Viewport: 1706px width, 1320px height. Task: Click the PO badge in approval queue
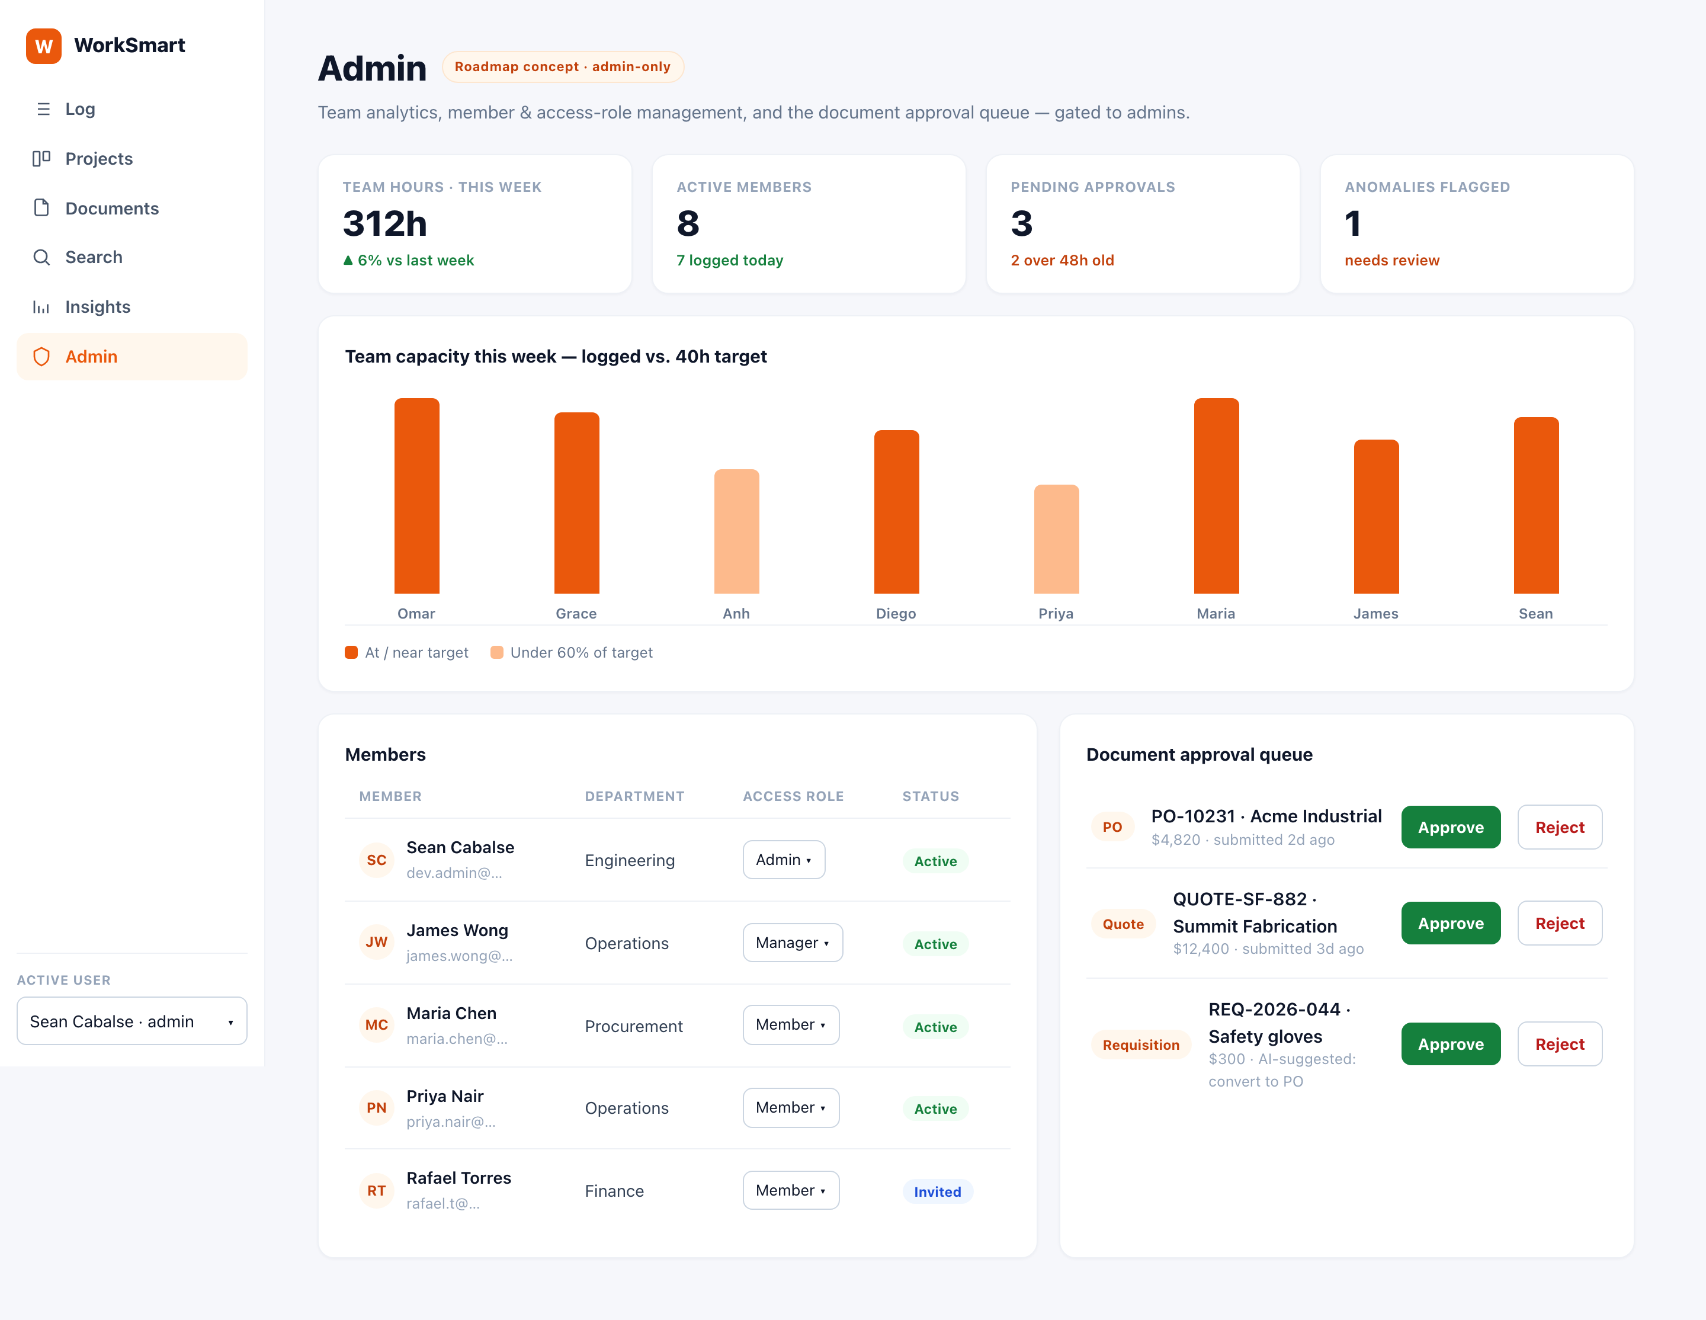click(x=1112, y=827)
